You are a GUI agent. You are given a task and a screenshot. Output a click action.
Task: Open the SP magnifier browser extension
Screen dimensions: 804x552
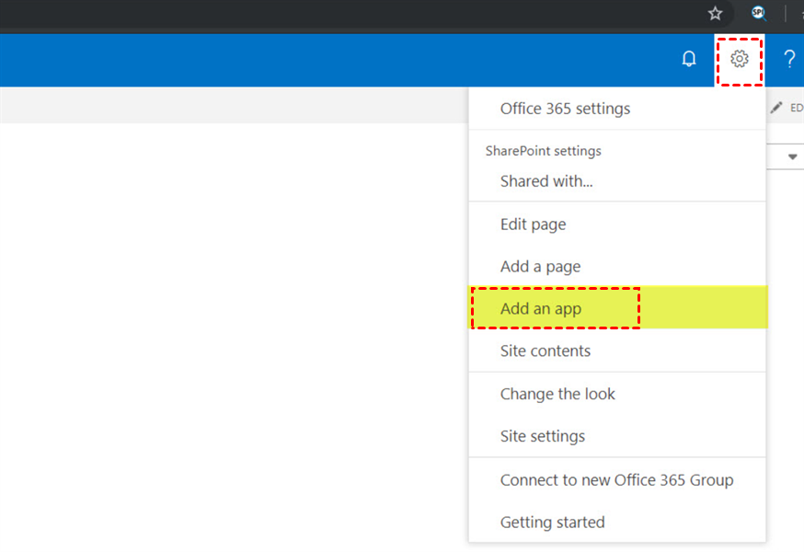[x=759, y=14]
